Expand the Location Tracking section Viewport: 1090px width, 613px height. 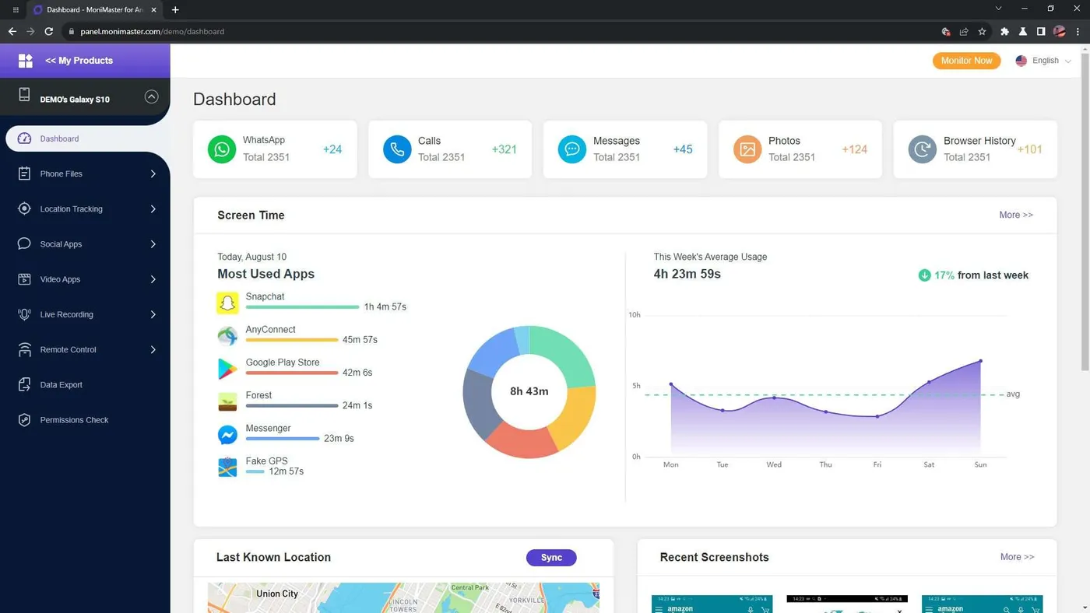click(86, 208)
